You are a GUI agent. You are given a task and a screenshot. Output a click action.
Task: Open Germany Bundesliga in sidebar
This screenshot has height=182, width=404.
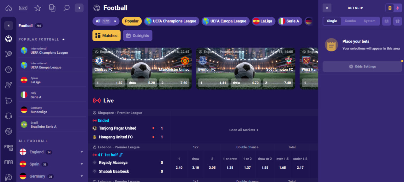tap(52, 110)
